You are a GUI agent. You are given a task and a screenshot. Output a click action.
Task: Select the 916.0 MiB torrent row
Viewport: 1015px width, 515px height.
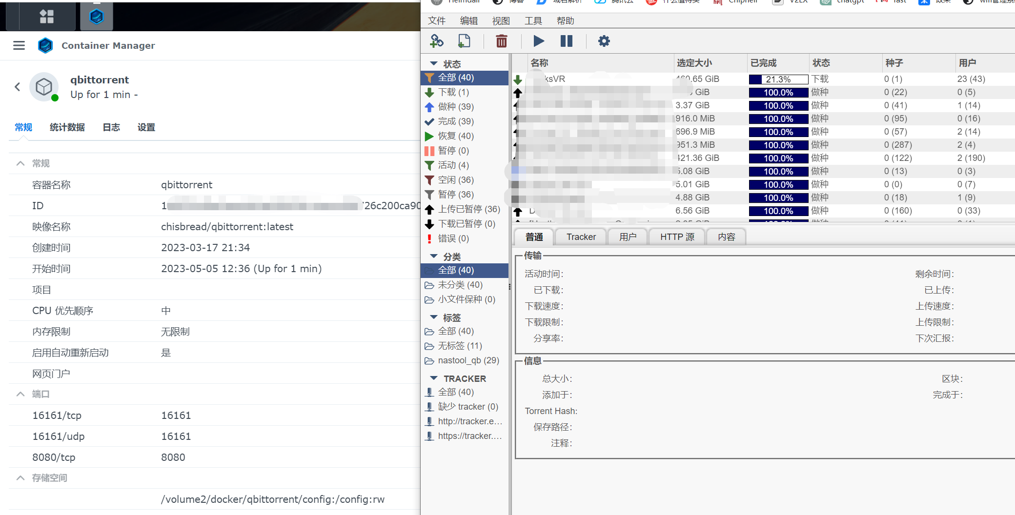point(763,119)
